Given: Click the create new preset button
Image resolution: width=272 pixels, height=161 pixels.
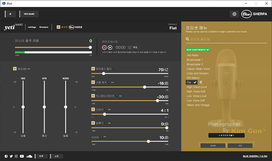Looking at the screenshot, I should point(226,135).
